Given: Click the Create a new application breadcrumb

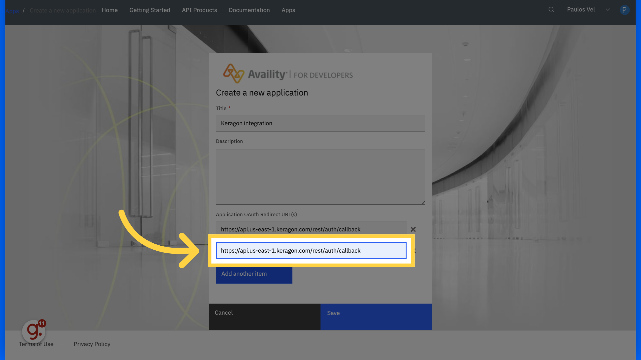Looking at the screenshot, I should (x=62, y=11).
